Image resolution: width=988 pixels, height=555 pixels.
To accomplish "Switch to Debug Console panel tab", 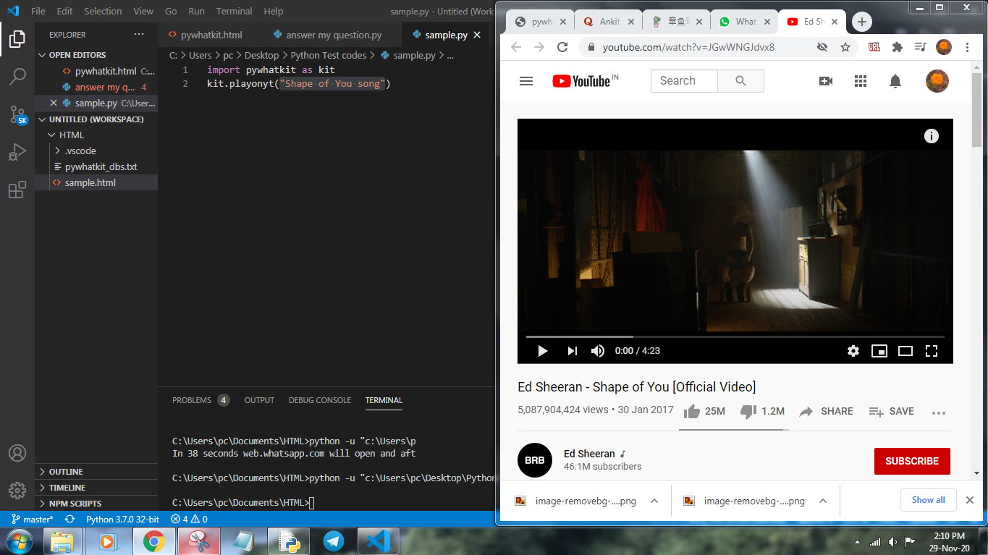I will coord(320,400).
